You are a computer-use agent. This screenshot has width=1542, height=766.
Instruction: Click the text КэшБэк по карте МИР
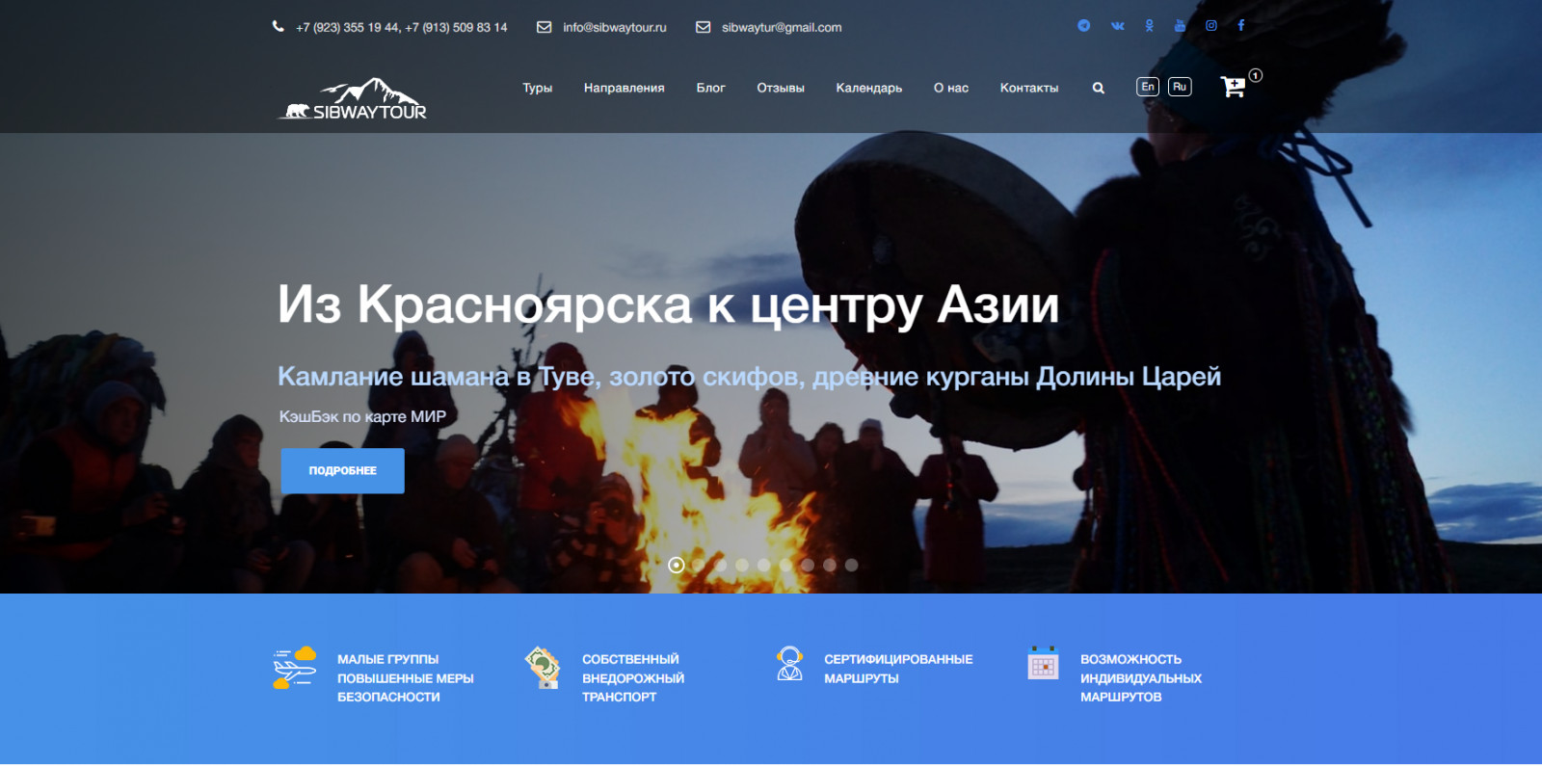tap(362, 416)
